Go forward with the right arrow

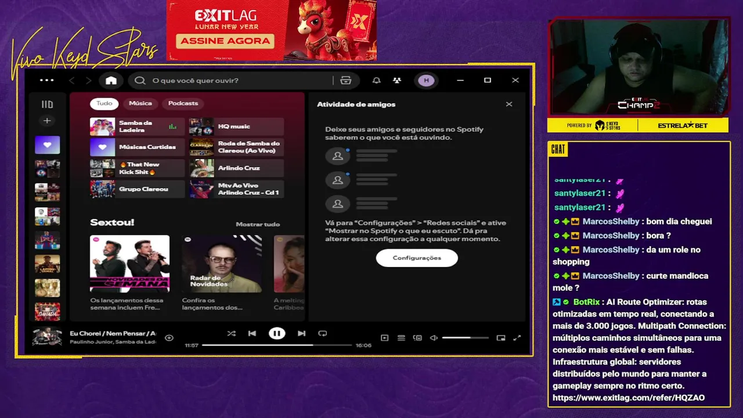(89, 80)
